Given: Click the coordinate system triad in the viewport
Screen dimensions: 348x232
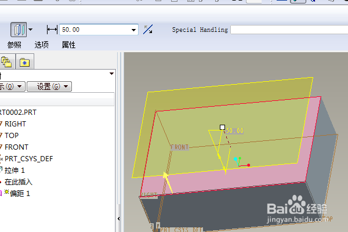Looking at the screenshot, I should pyautogui.click(x=241, y=162).
